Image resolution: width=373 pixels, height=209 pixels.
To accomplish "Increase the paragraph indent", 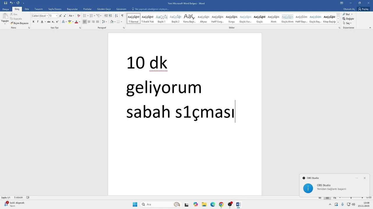I will 110,16.
